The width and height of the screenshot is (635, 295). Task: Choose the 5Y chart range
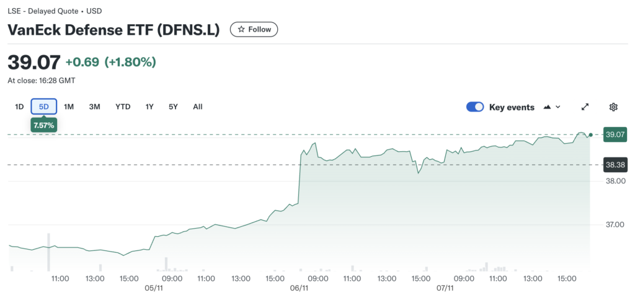click(173, 107)
